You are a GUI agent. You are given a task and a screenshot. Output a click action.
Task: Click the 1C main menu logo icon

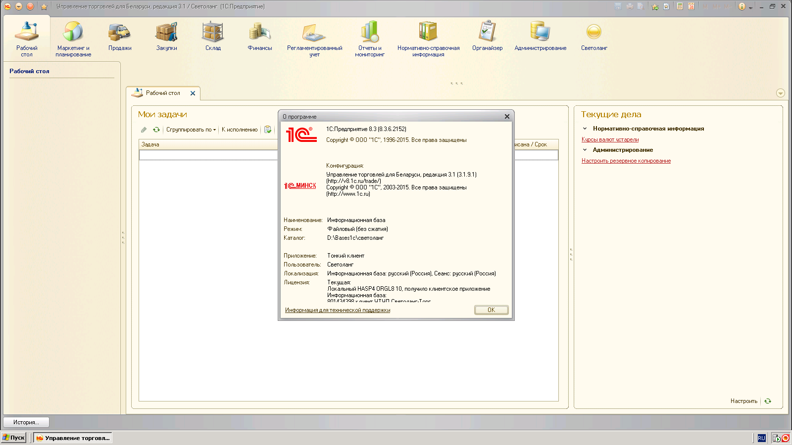point(7,6)
